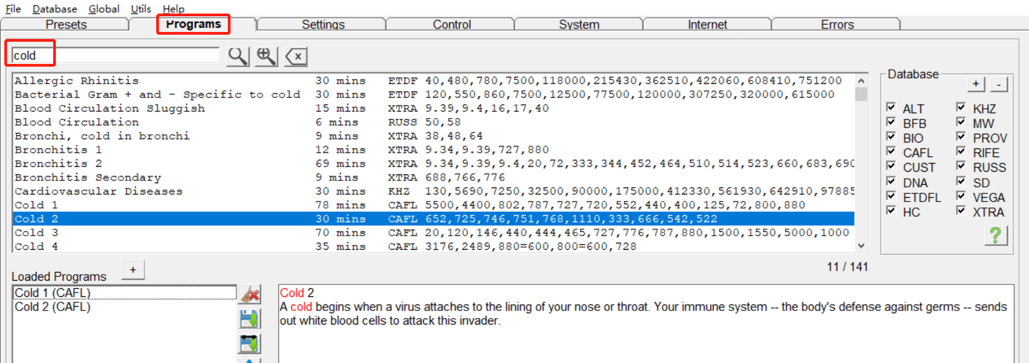
Task: Click the green question mark help icon
Action: tap(996, 236)
